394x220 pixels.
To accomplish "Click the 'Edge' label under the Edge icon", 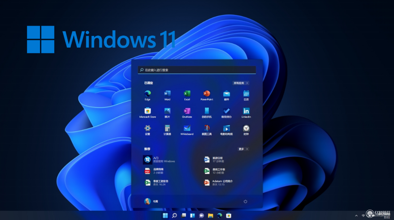I will [x=147, y=99].
